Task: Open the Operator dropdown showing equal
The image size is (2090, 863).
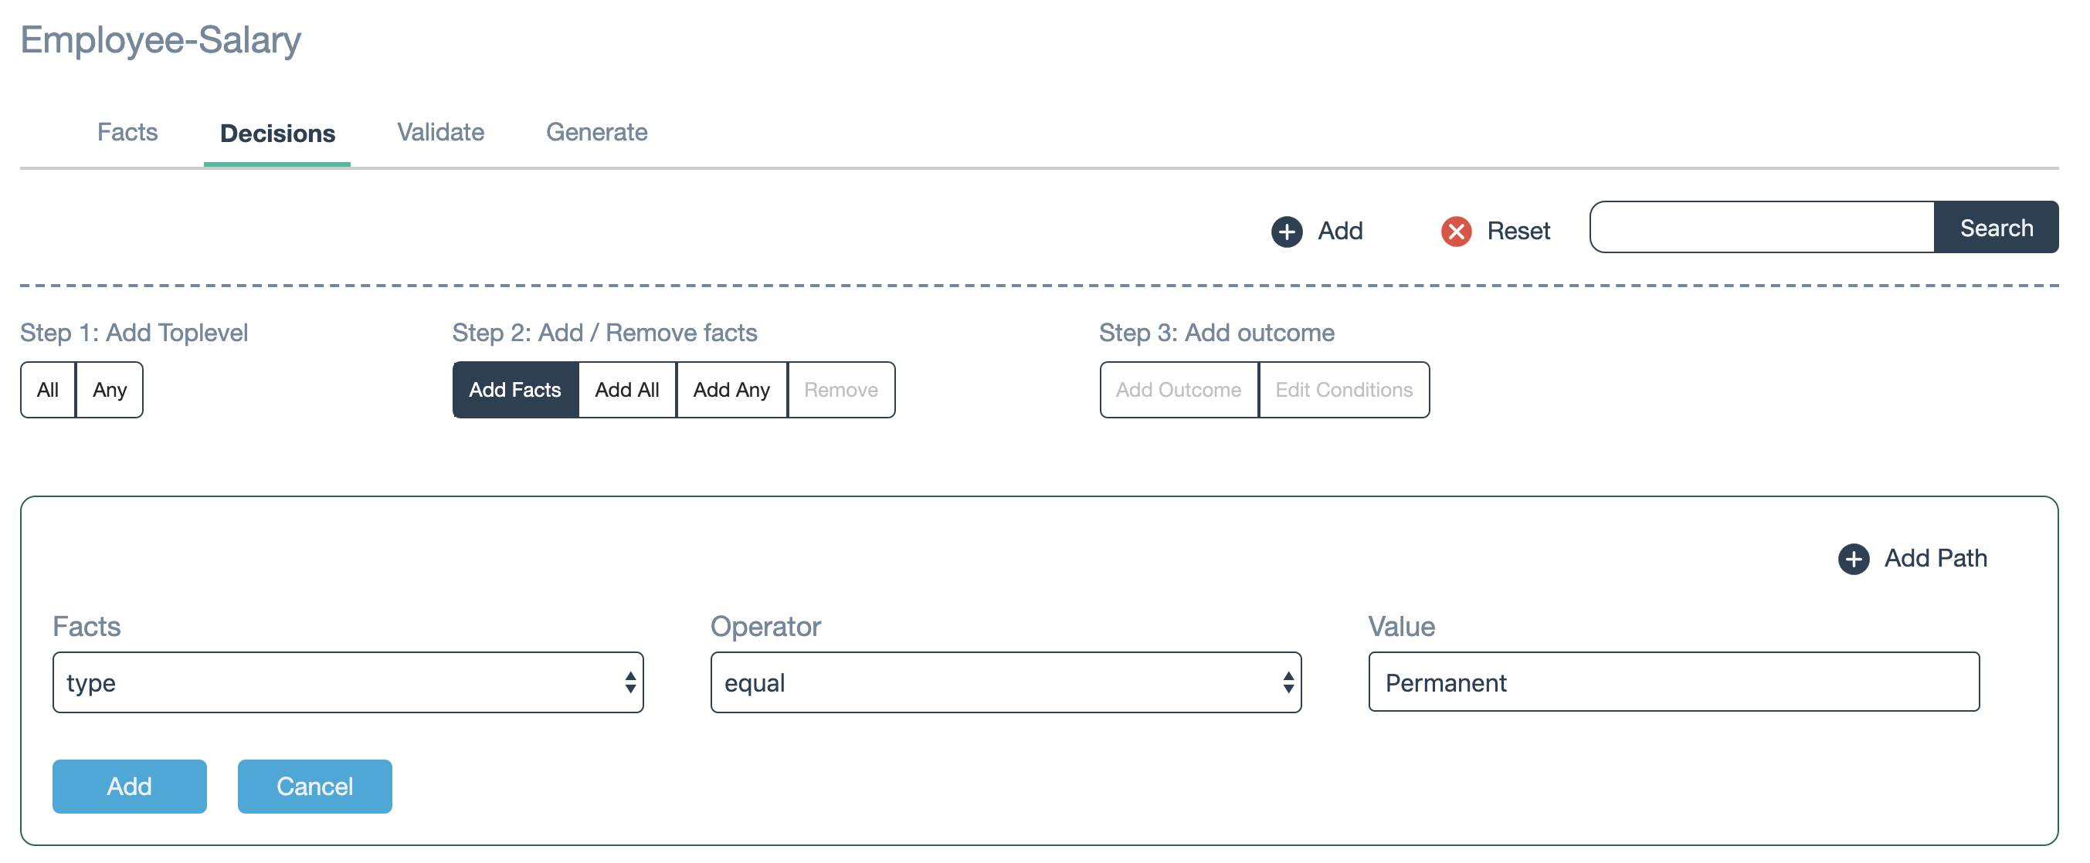Action: pos(1006,683)
